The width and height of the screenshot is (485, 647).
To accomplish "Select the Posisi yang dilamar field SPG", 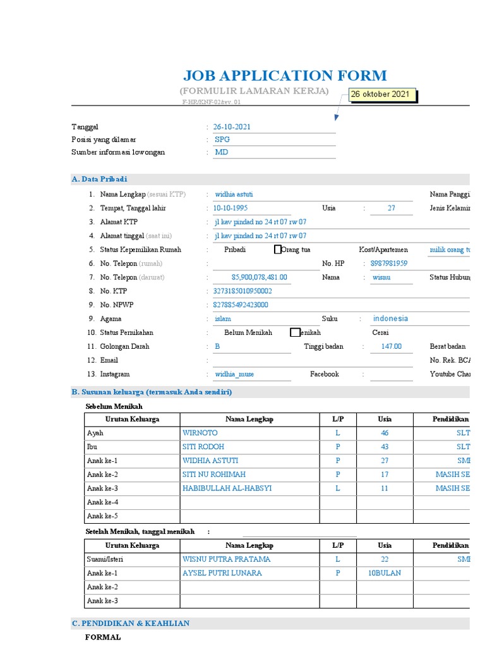I will (x=274, y=140).
